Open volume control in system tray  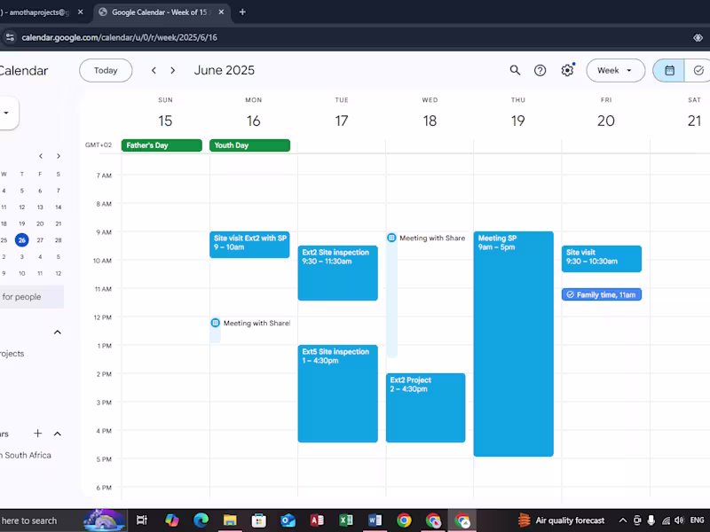[679, 520]
